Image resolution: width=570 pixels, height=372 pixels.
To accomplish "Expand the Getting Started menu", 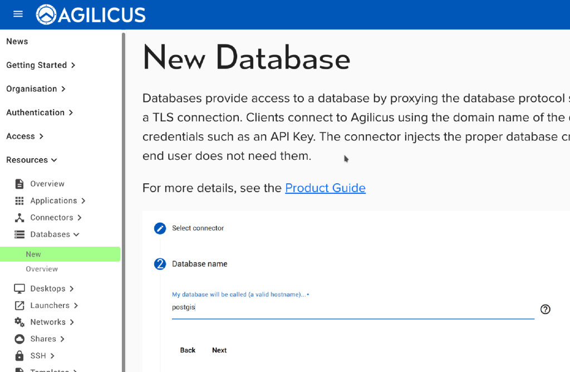I will [41, 65].
